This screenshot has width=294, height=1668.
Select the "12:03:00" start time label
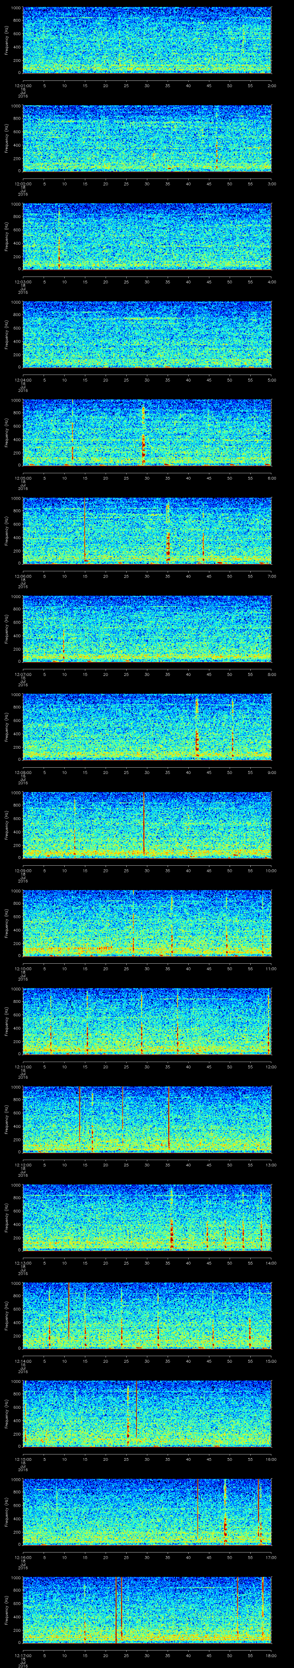click(x=23, y=282)
